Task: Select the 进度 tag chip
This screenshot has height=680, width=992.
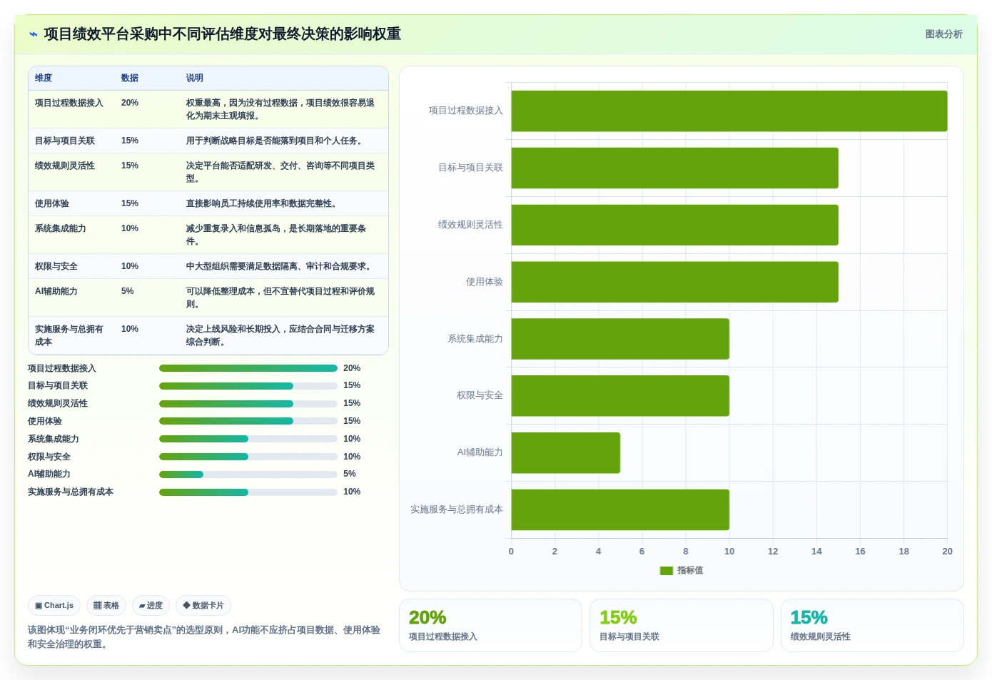Action: click(x=151, y=605)
